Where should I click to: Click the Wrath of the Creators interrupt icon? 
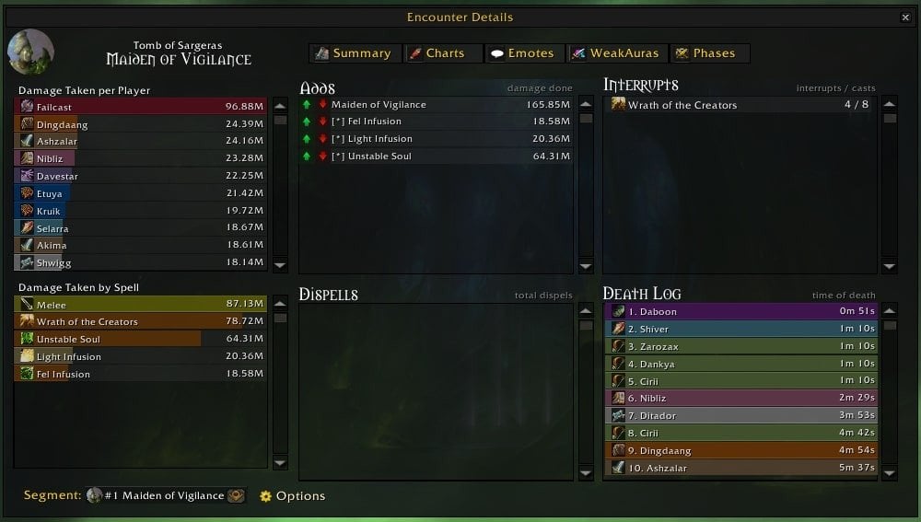618,105
